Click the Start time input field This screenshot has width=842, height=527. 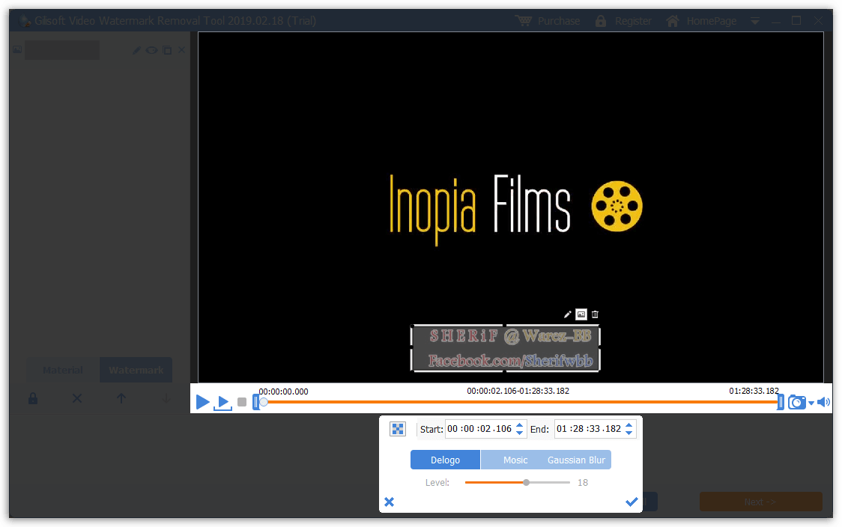[479, 429]
